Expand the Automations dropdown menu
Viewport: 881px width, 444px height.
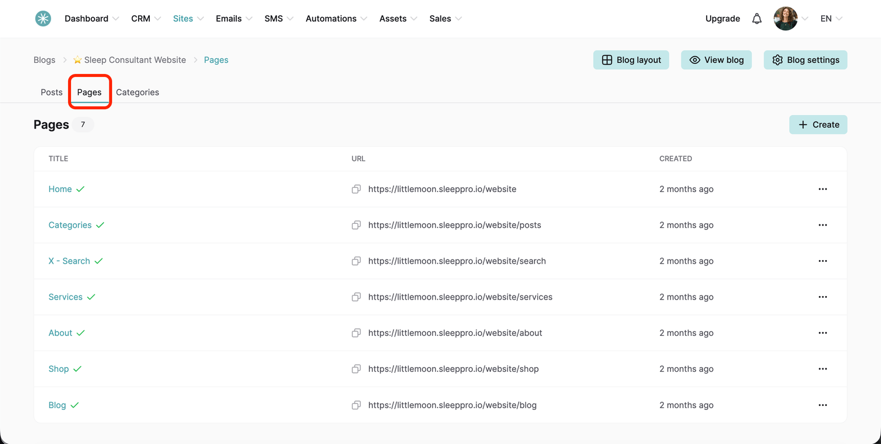pos(337,19)
